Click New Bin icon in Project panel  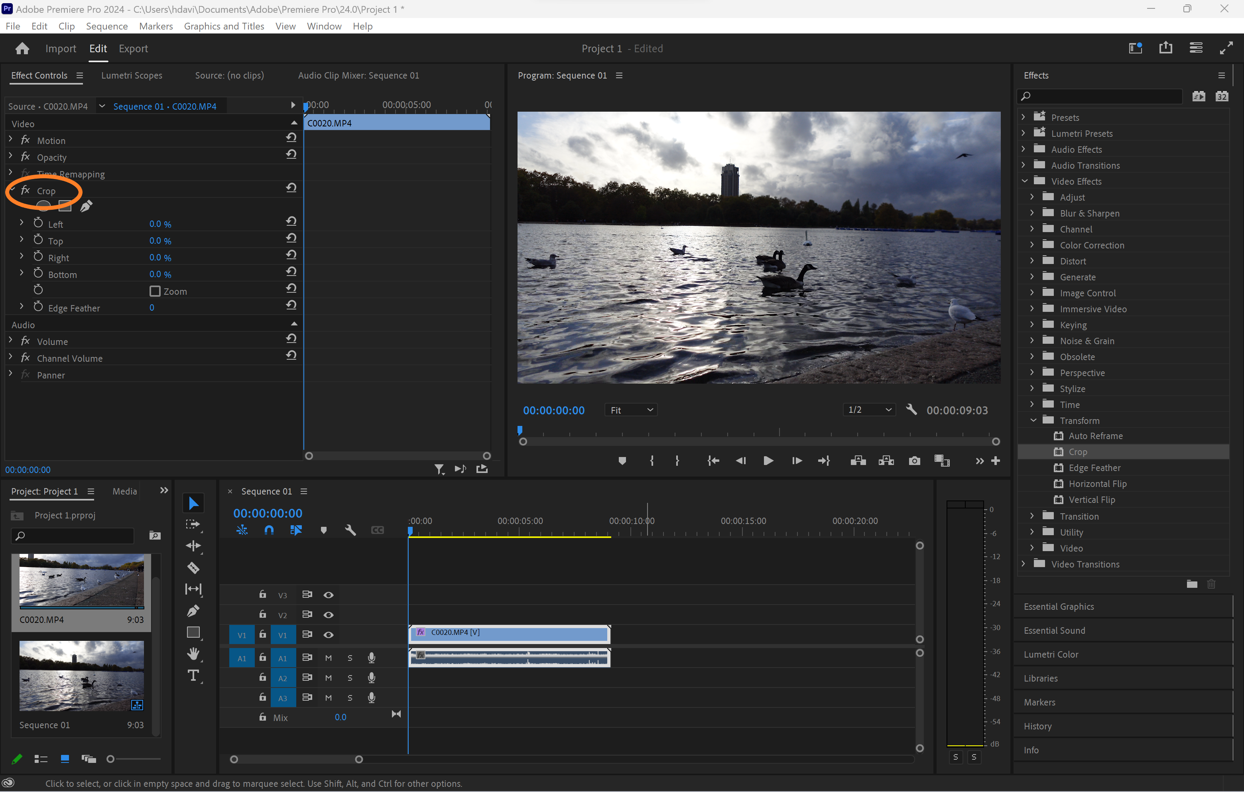155,535
